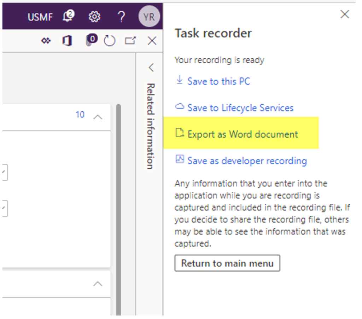The height and width of the screenshot is (319, 362).
Task: Click the YR user avatar
Action: (148, 16)
